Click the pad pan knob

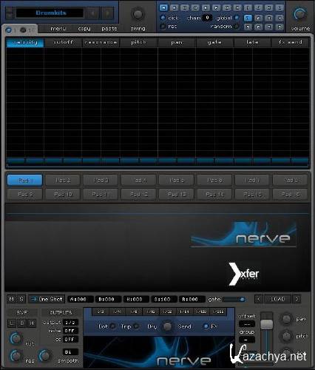(x=286, y=319)
